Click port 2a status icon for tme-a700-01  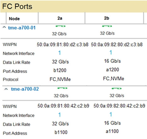[61, 26]
